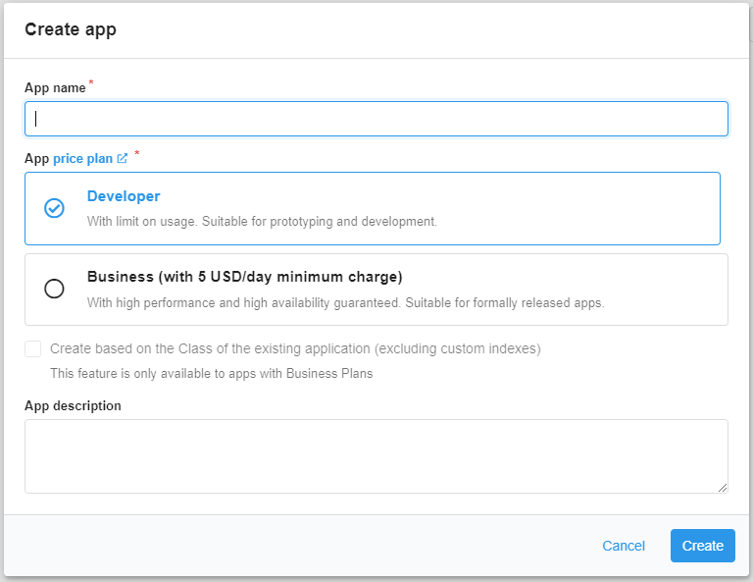Select the Business plan radio circle

click(55, 289)
